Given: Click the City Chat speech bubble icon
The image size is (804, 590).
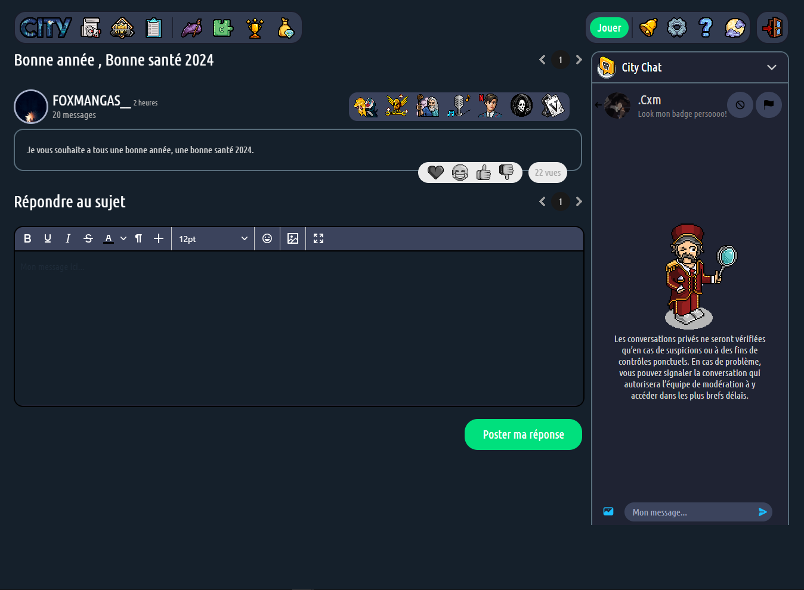Looking at the screenshot, I should (x=607, y=67).
